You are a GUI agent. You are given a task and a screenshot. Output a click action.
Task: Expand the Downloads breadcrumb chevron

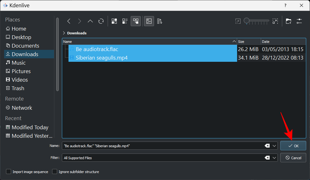[64, 33]
